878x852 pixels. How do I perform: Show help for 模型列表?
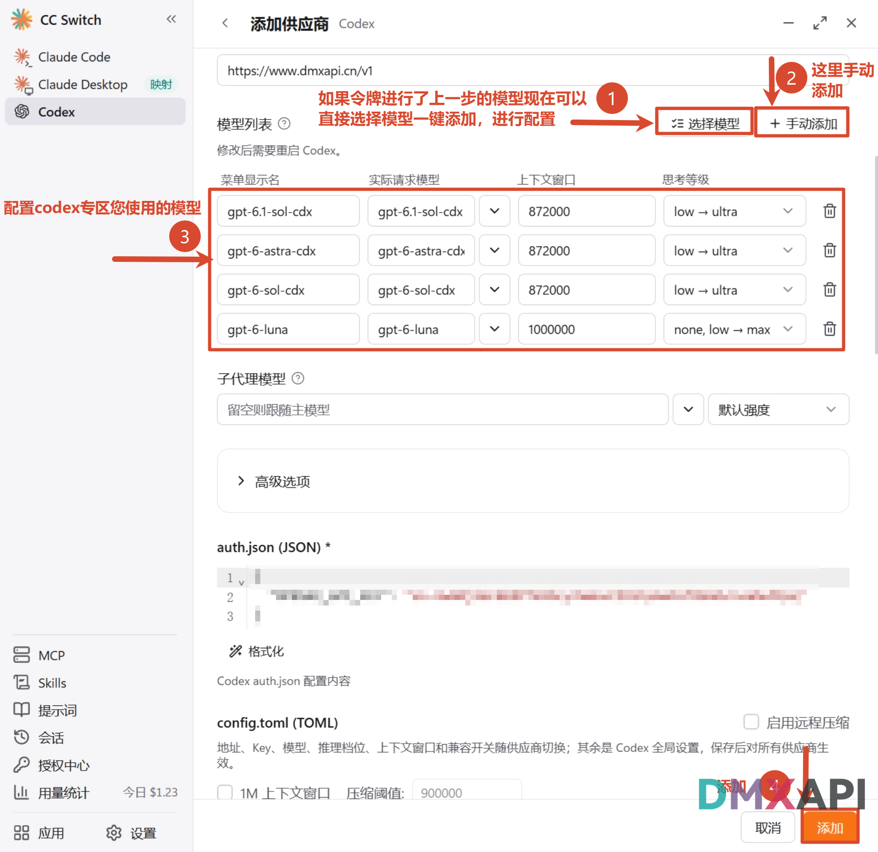(284, 124)
